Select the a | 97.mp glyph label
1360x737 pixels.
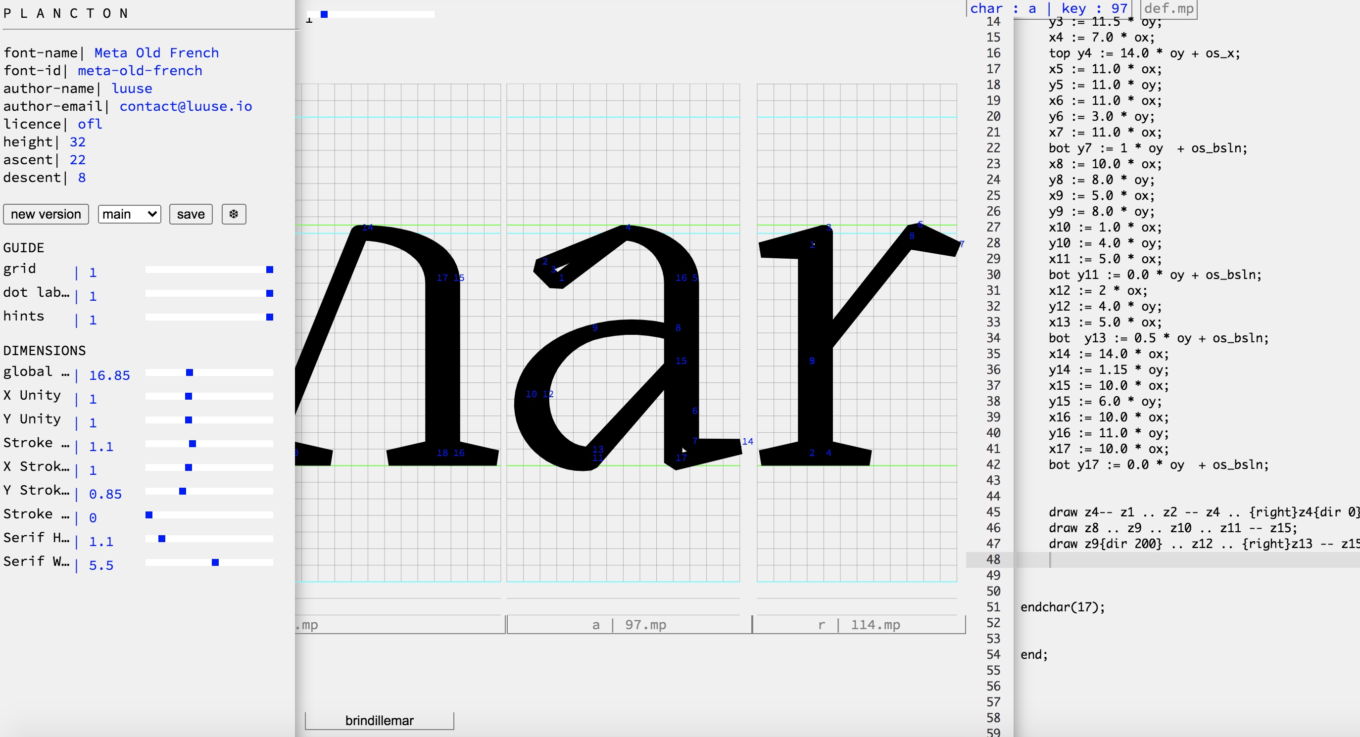(629, 625)
